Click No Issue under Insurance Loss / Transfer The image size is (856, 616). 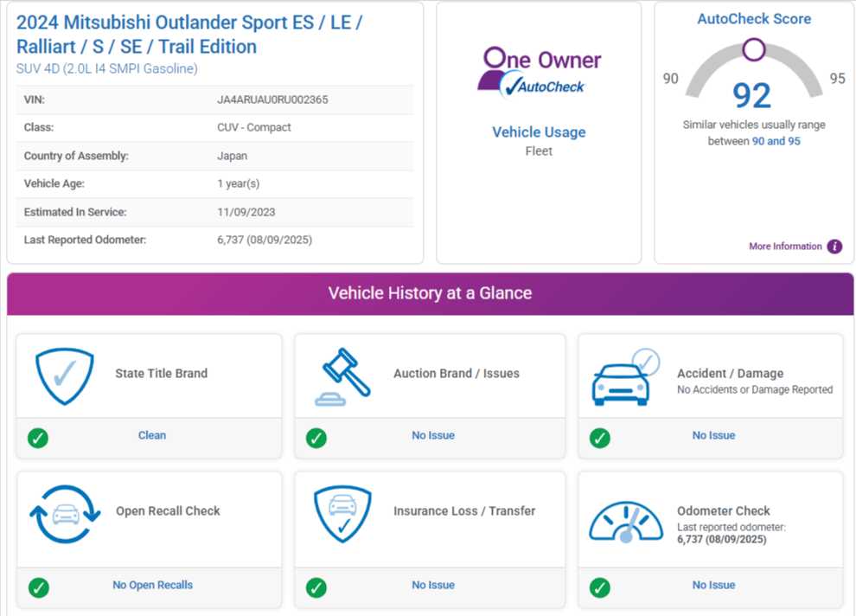pos(433,585)
